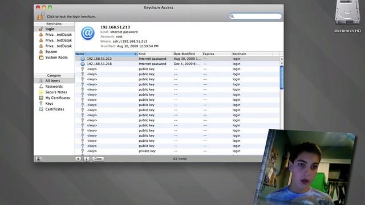The width and height of the screenshot is (365, 205).
Task: Click the Certificates category icon
Action: click(x=41, y=109)
